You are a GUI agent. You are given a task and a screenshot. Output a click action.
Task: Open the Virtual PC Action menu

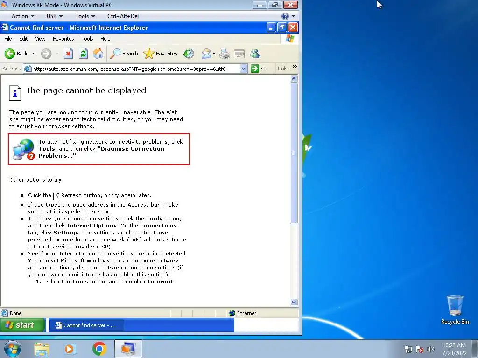pyautogui.click(x=23, y=16)
